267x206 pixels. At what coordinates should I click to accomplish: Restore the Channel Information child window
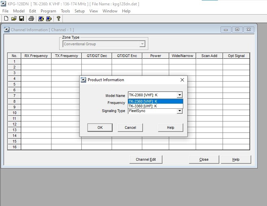pos(237,30)
